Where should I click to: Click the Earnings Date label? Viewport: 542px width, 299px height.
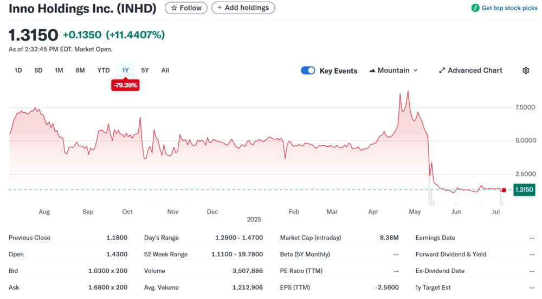click(435, 238)
